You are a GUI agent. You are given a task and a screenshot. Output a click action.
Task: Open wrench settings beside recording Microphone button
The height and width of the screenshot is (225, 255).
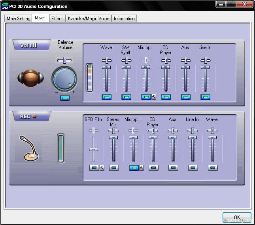click(142, 168)
